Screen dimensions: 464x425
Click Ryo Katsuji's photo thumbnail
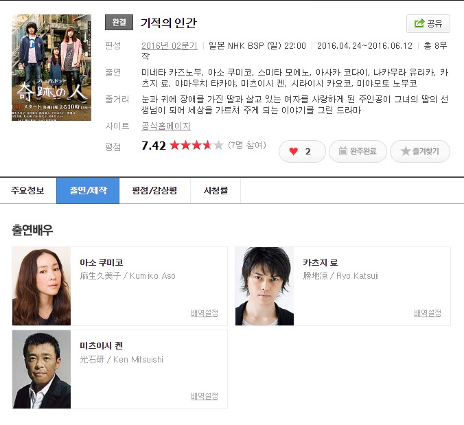click(x=264, y=286)
